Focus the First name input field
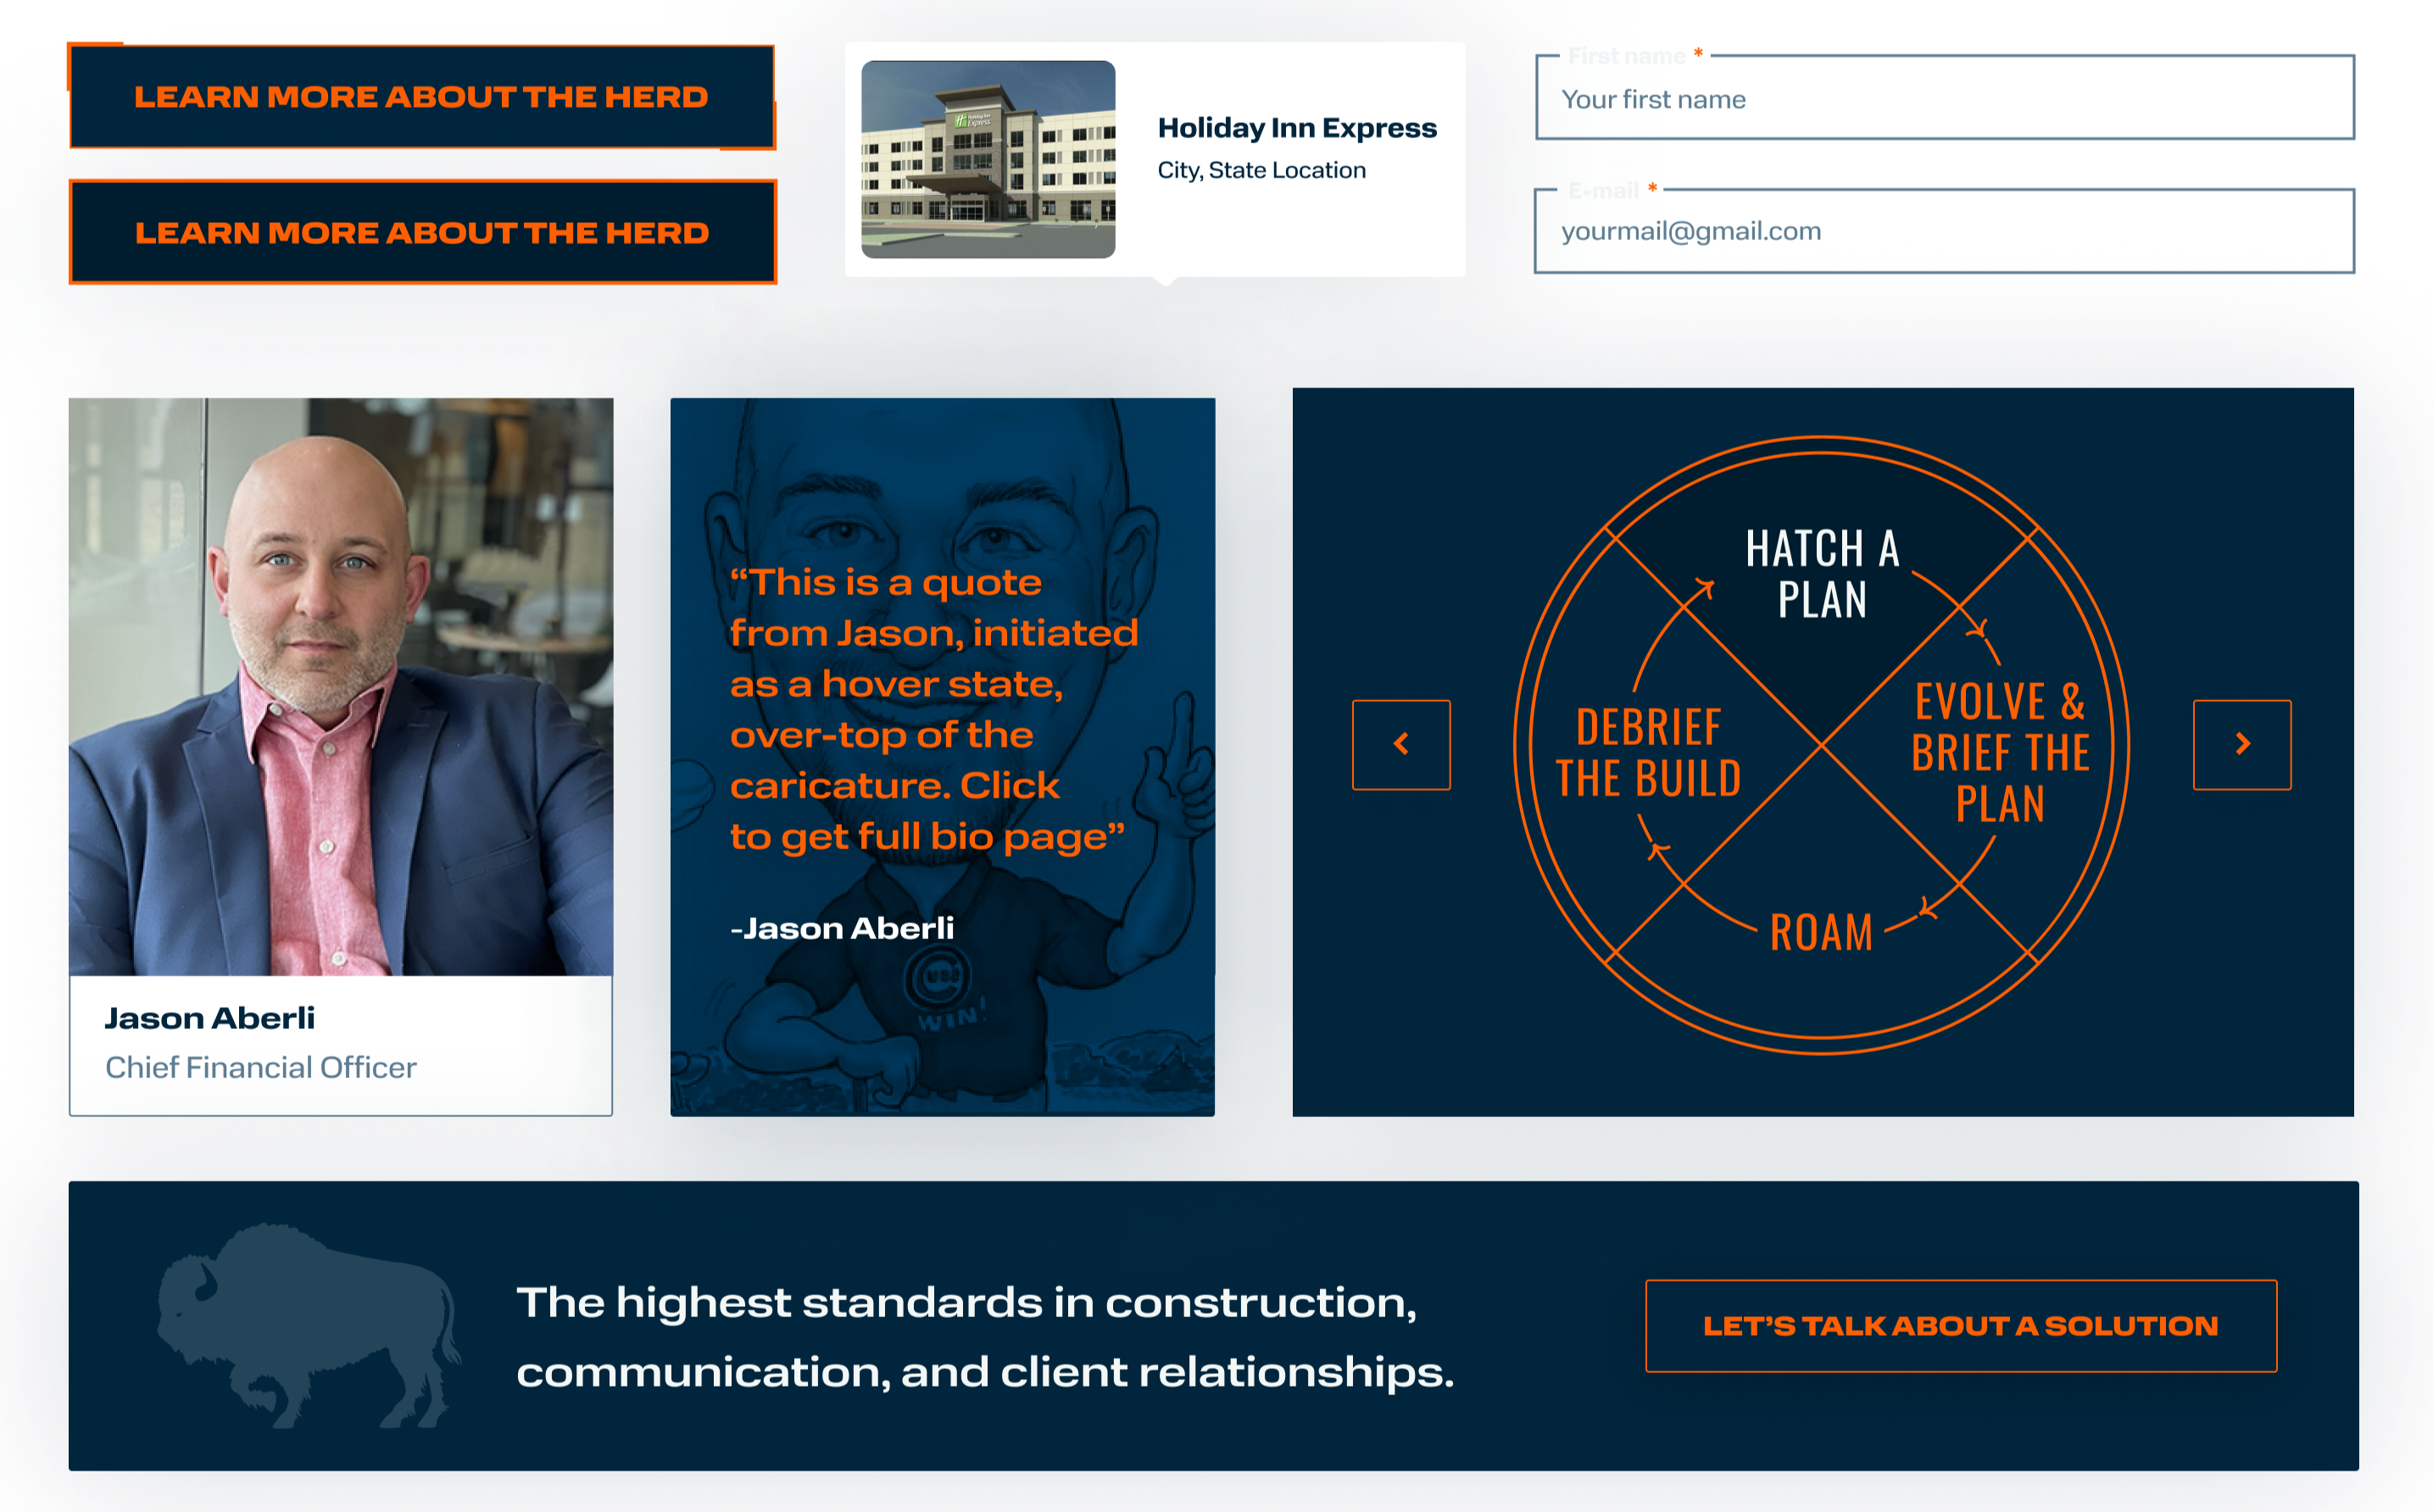The image size is (2433, 1512). pyautogui.click(x=1944, y=100)
